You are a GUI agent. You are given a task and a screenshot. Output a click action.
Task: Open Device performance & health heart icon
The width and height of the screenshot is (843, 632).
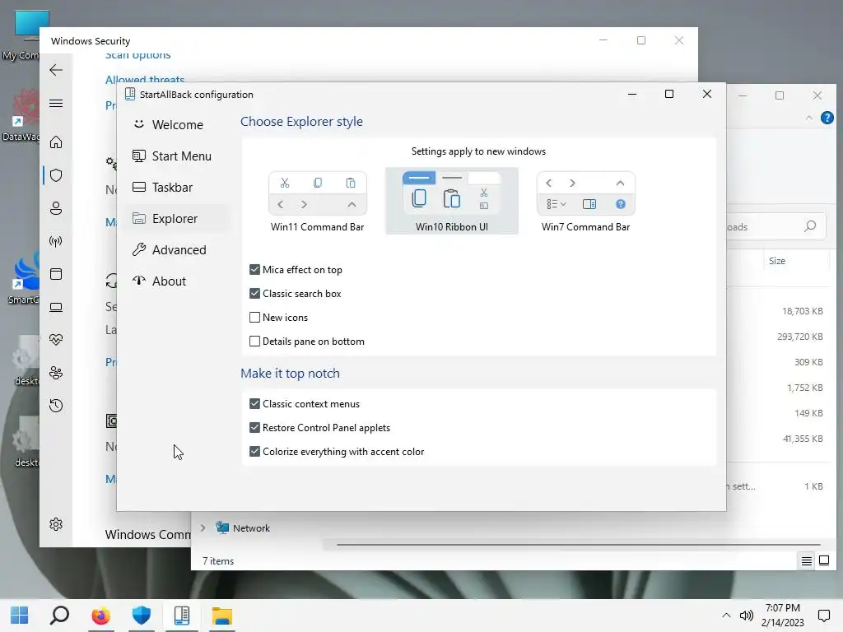(x=56, y=340)
